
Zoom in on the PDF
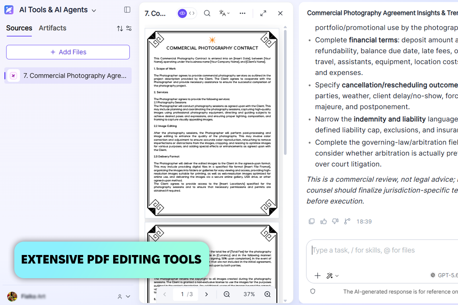click(267, 294)
